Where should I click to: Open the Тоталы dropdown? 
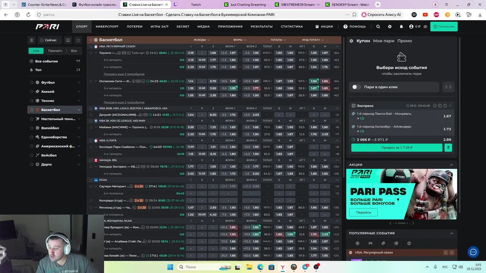coord(278,40)
